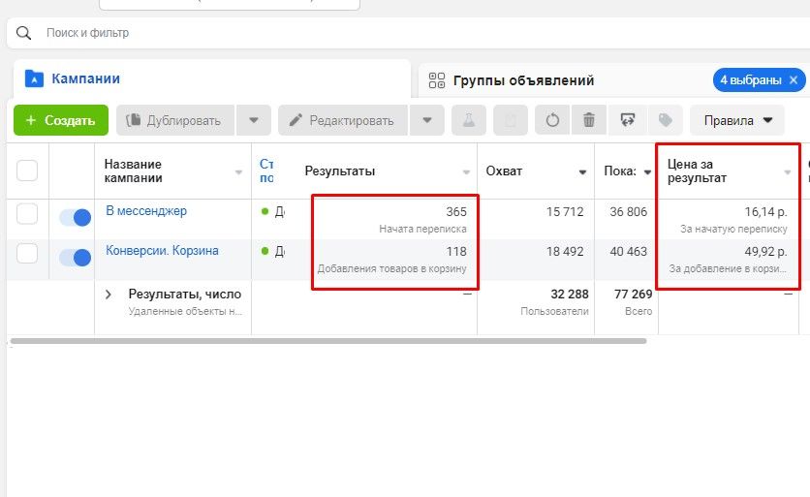The height and width of the screenshot is (497, 810).
Task: Click the blue status column header
Action: click(266, 171)
